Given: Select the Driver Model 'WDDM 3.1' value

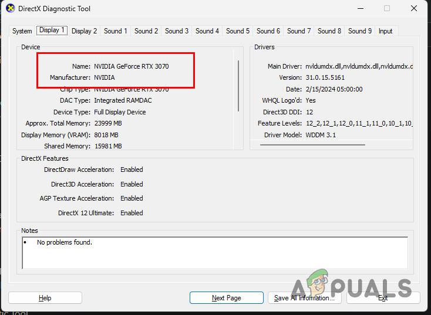Looking at the screenshot, I should (321, 135).
